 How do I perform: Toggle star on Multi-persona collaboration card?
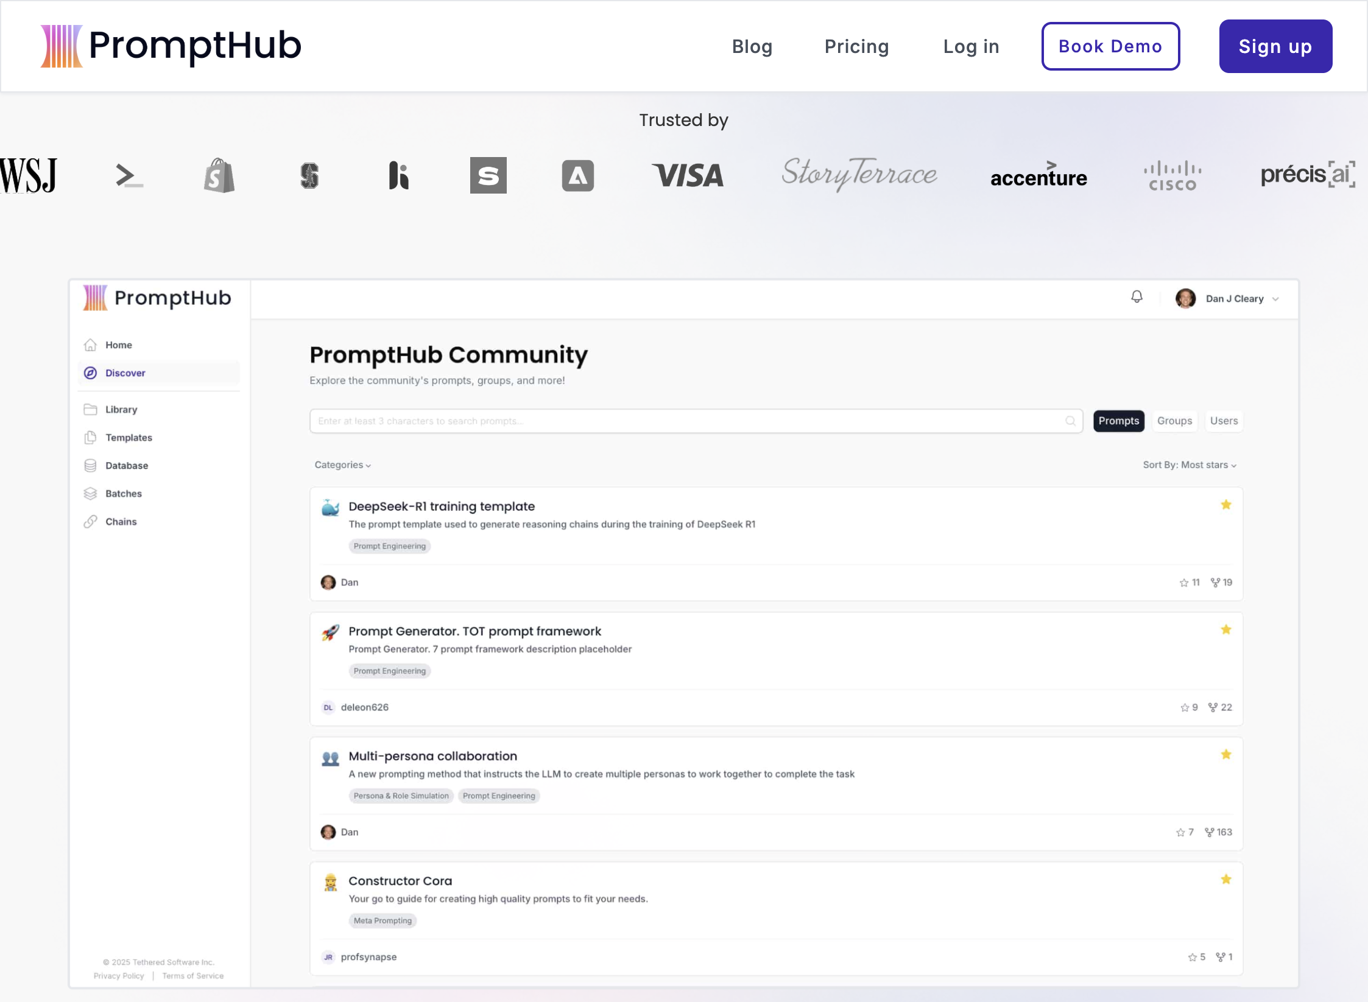pyautogui.click(x=1226, y=754)
